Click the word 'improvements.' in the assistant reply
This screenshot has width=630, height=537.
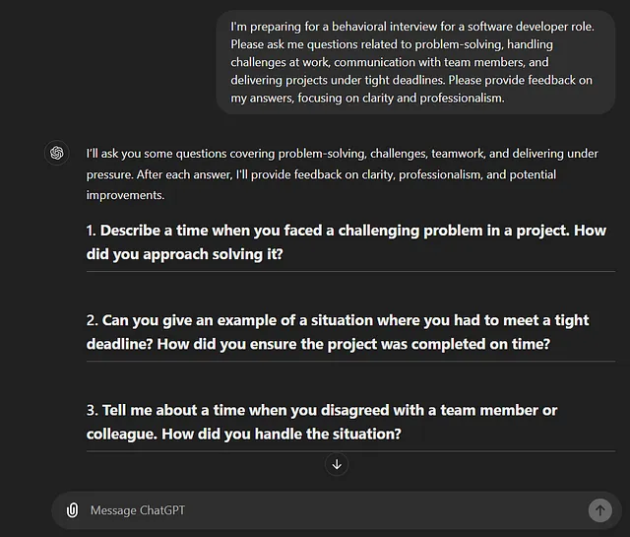click(125, 195)
